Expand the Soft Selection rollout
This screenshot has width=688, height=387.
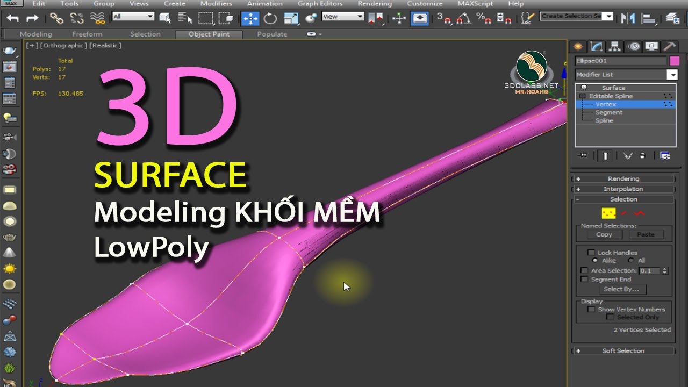coord(623,350)
